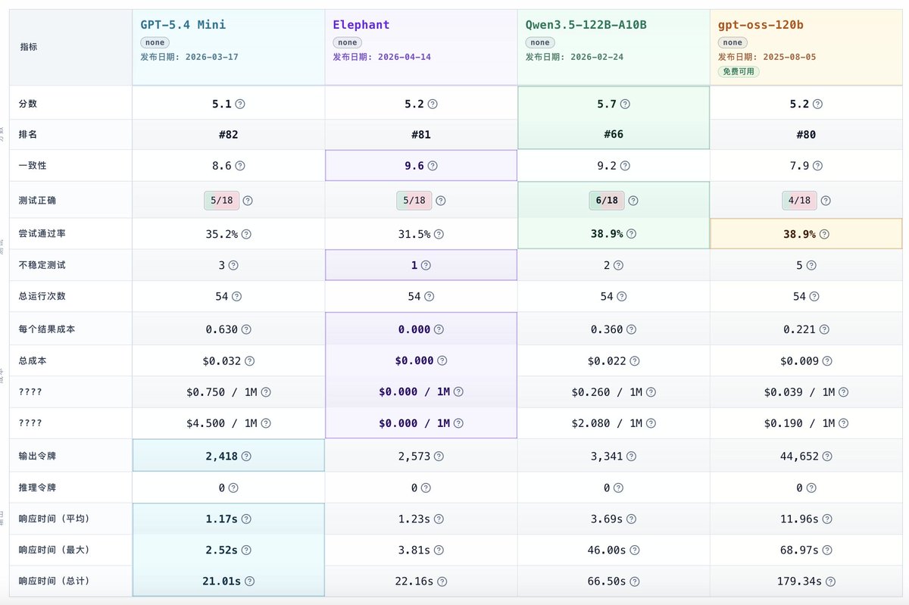
Task: Click help icon next to GPT-5.4 Mini total runs 54
Action: tap(236, 296)
